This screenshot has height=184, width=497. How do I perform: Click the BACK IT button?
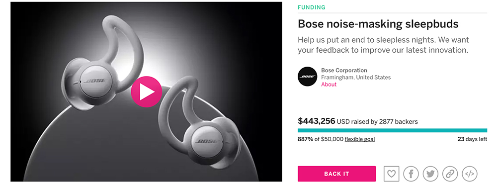coord(336,174)
